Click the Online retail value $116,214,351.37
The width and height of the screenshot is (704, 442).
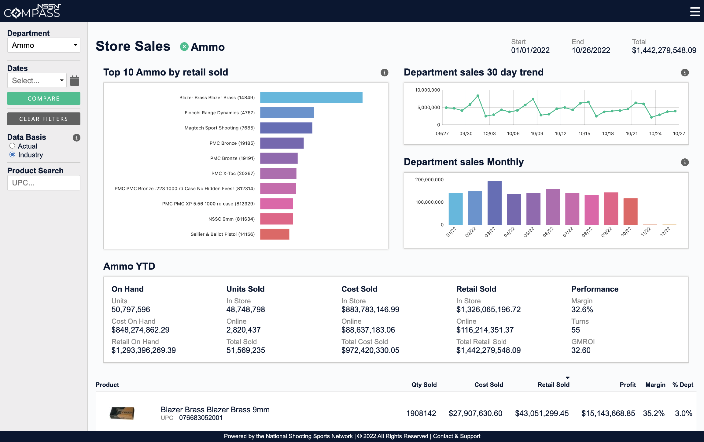pyautogui.click(x=485, y=330)
